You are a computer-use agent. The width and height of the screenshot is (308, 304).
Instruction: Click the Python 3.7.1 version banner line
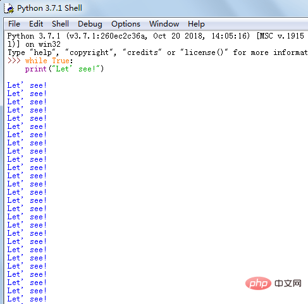pyautogui.click(x=156, y=36)
